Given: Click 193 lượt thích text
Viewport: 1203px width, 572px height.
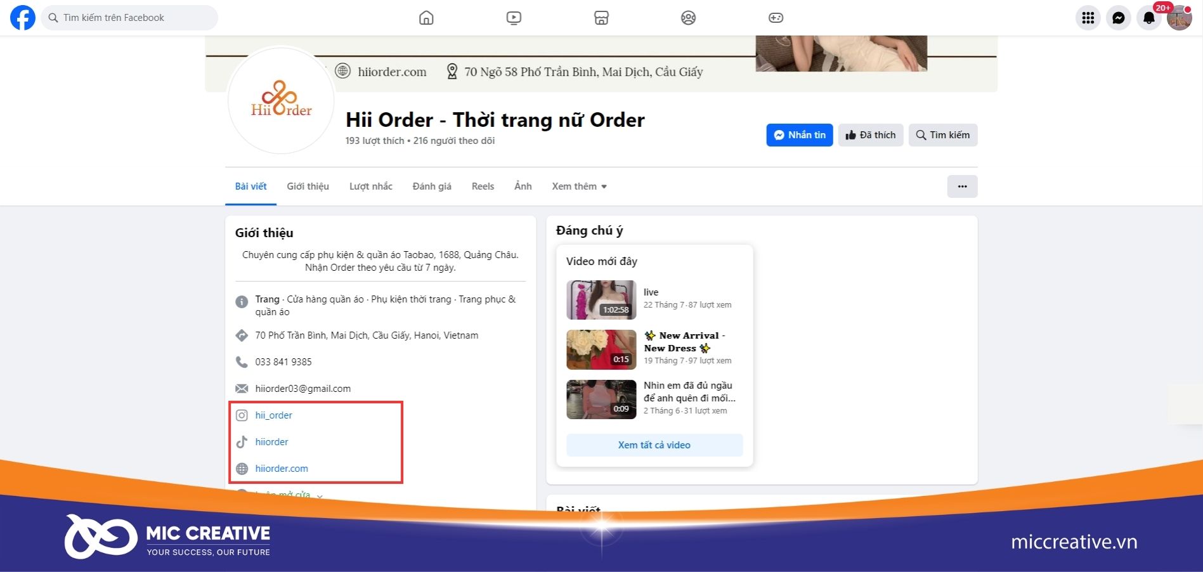Looking at the screenshot, I should pyautogui.click(x=375, y=141).
